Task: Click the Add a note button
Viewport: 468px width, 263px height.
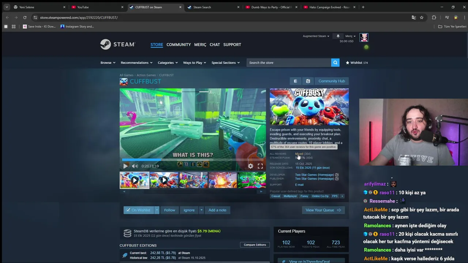Action: 218,210
